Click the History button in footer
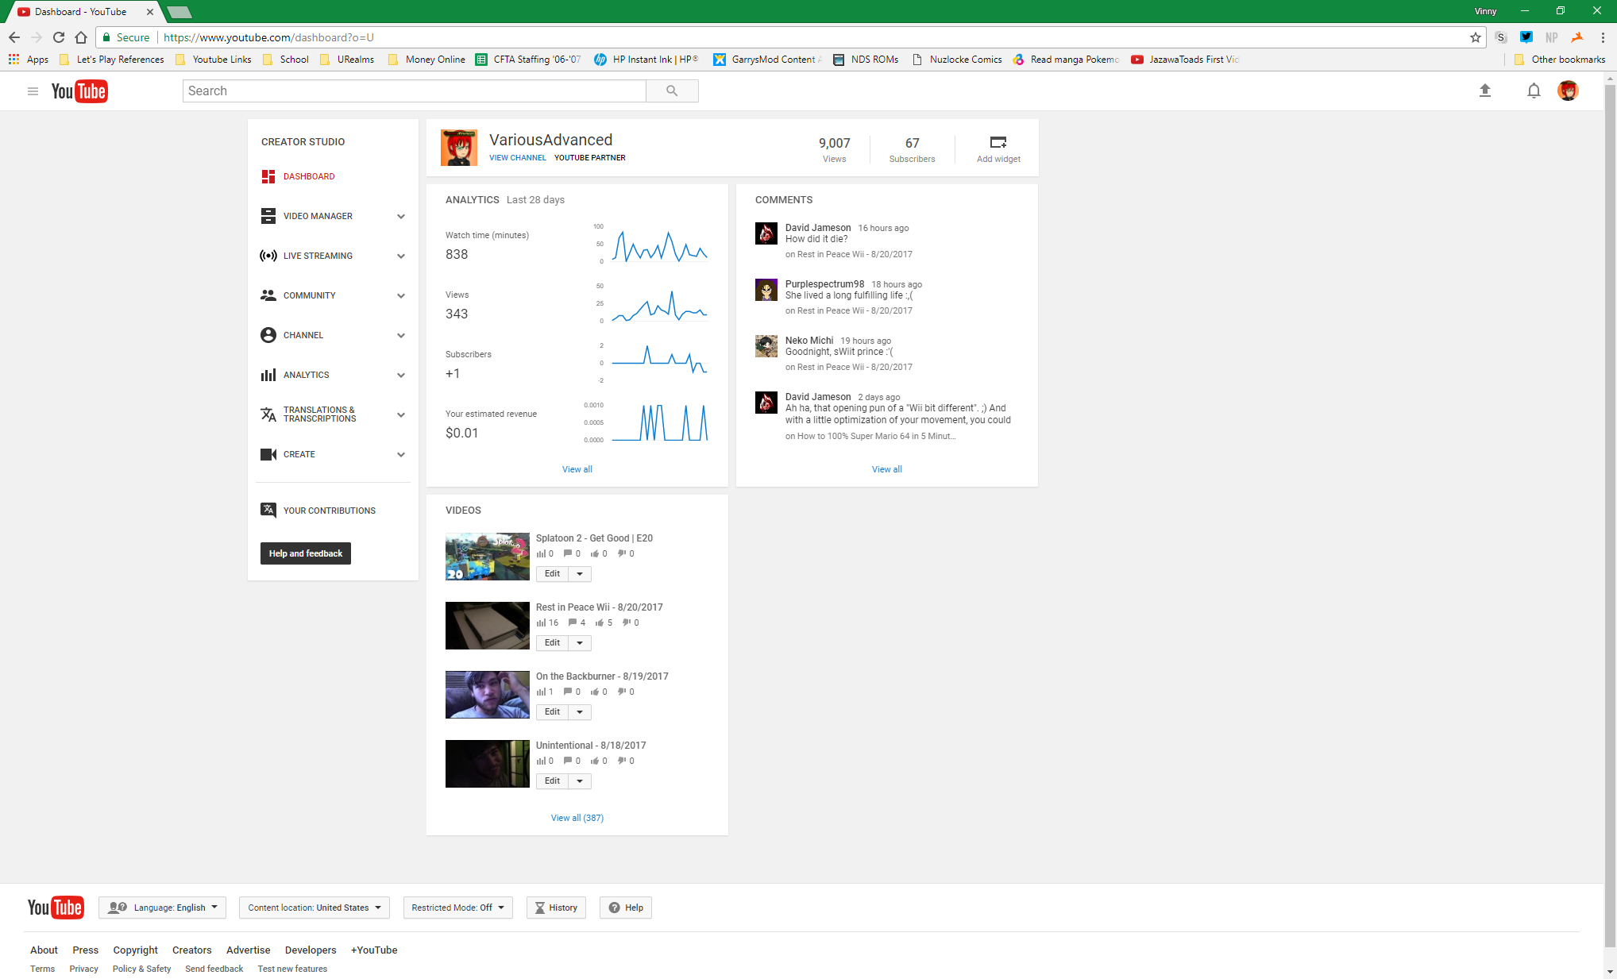The height and width of the screenshot is (979, 1617). 556,908
